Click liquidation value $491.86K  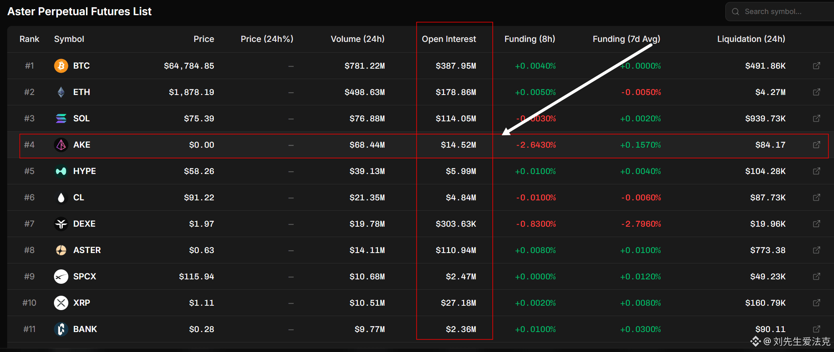point(765,66)
